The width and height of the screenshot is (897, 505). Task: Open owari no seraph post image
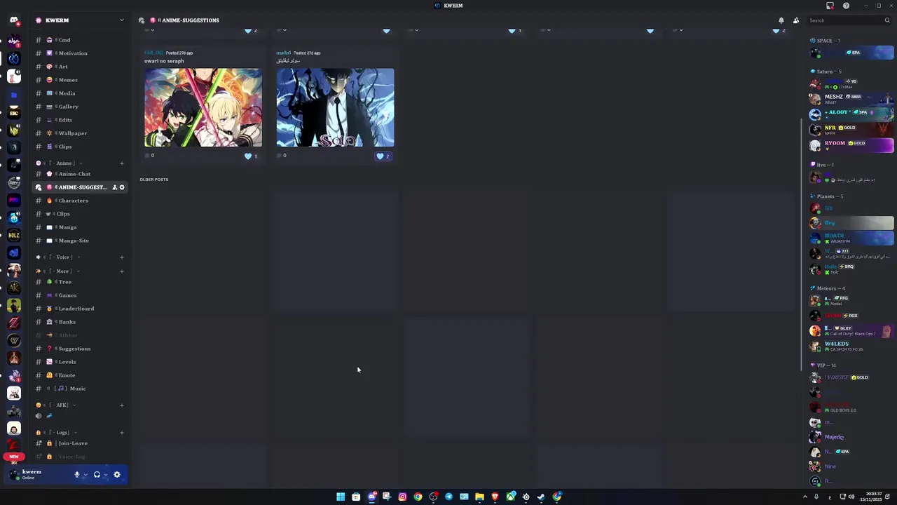point(203,107)
